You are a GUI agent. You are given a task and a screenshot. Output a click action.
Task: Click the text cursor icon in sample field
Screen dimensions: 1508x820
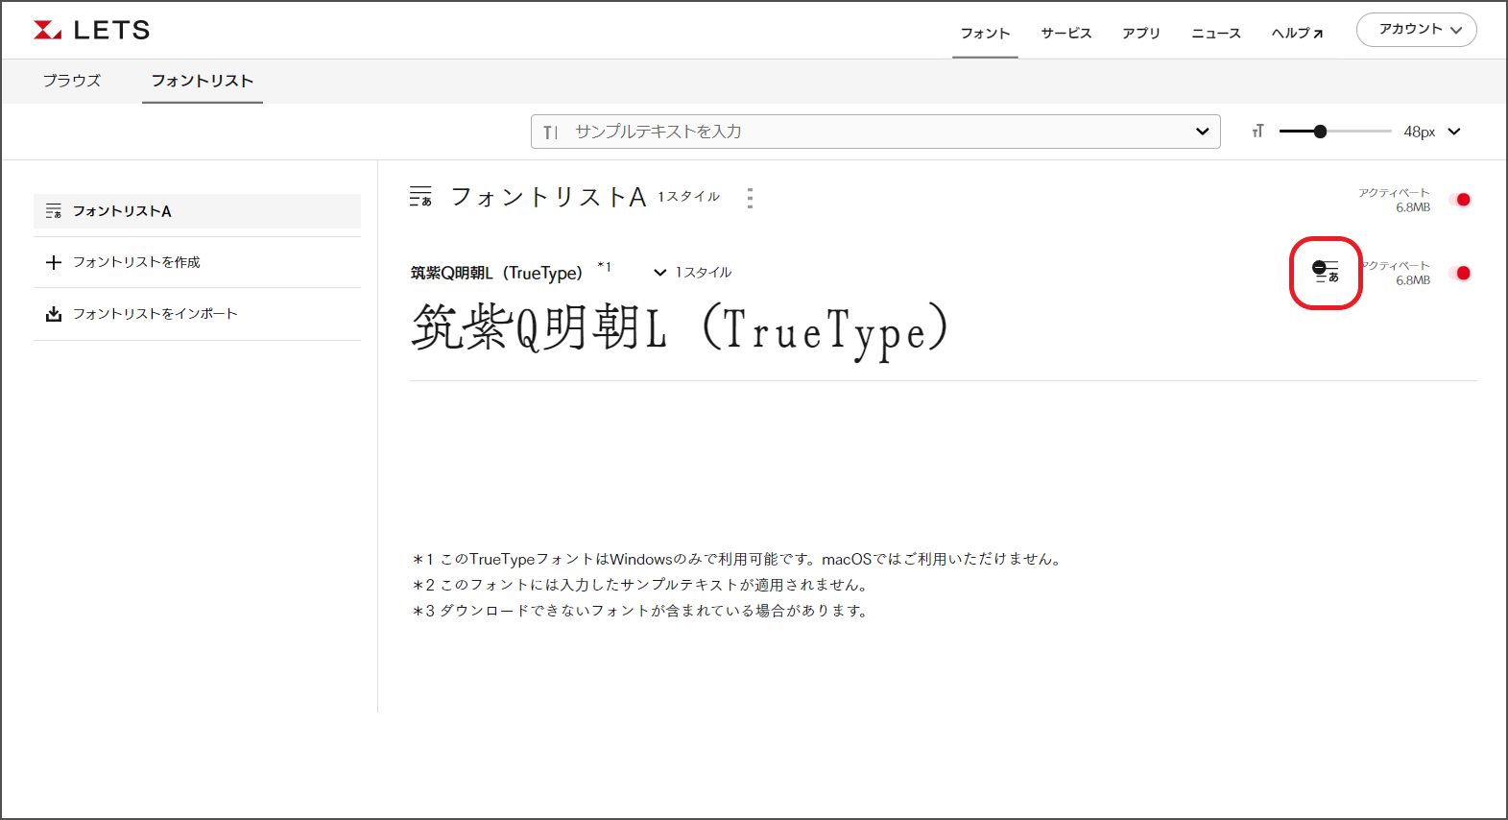(x=550, y=133)
